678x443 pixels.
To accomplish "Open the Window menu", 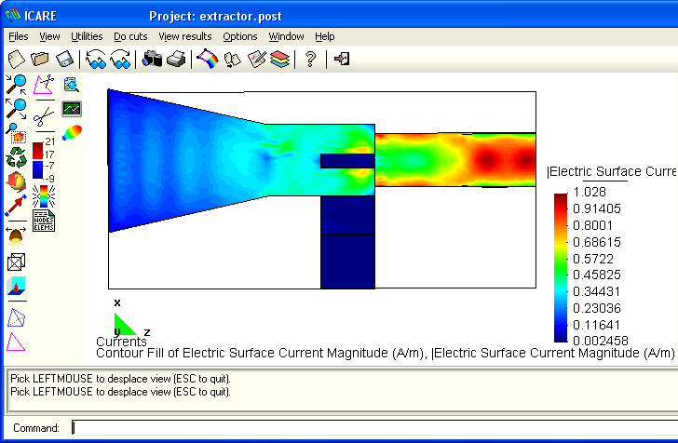I will click(286, 36).
